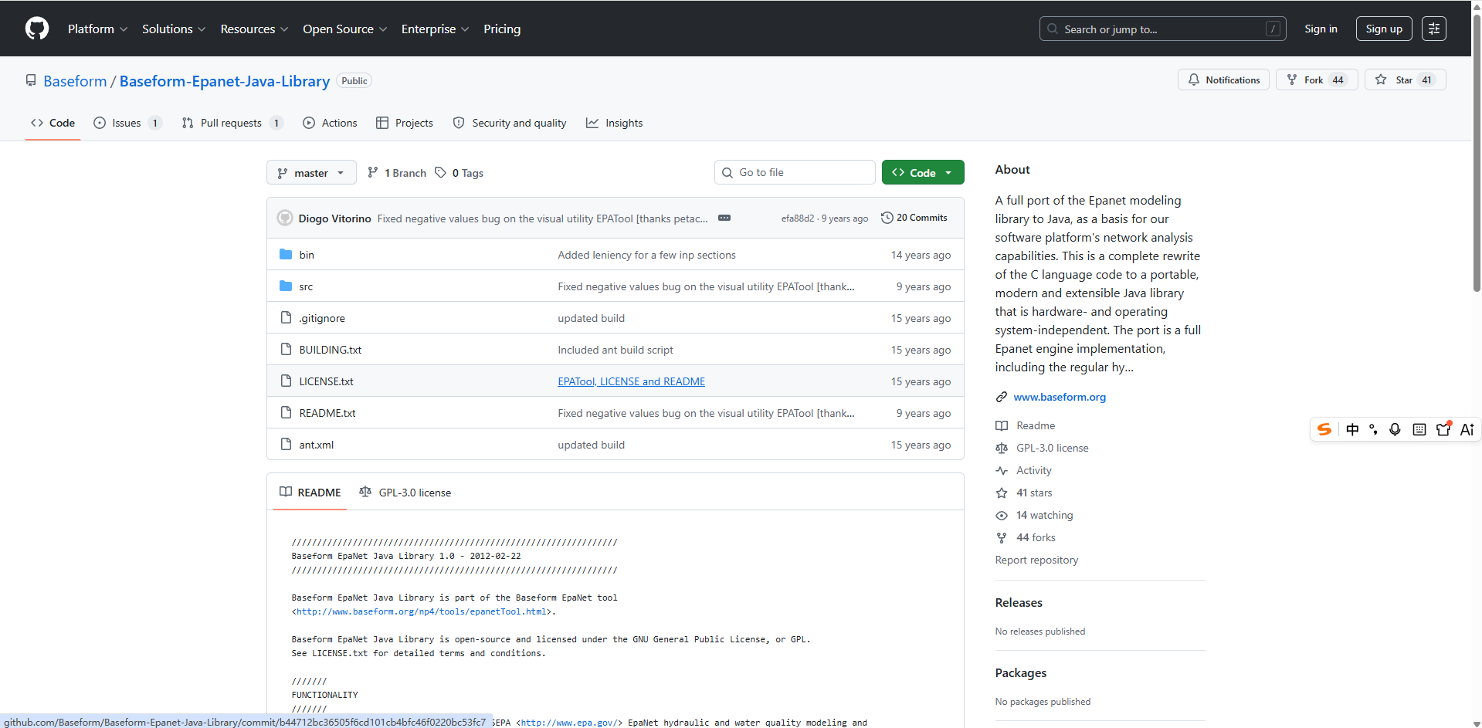
Task: Click the Sign up button
Action: pos(1384,29)
